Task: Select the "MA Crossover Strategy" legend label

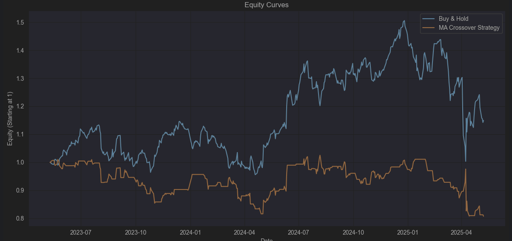Action: point(469,28)
